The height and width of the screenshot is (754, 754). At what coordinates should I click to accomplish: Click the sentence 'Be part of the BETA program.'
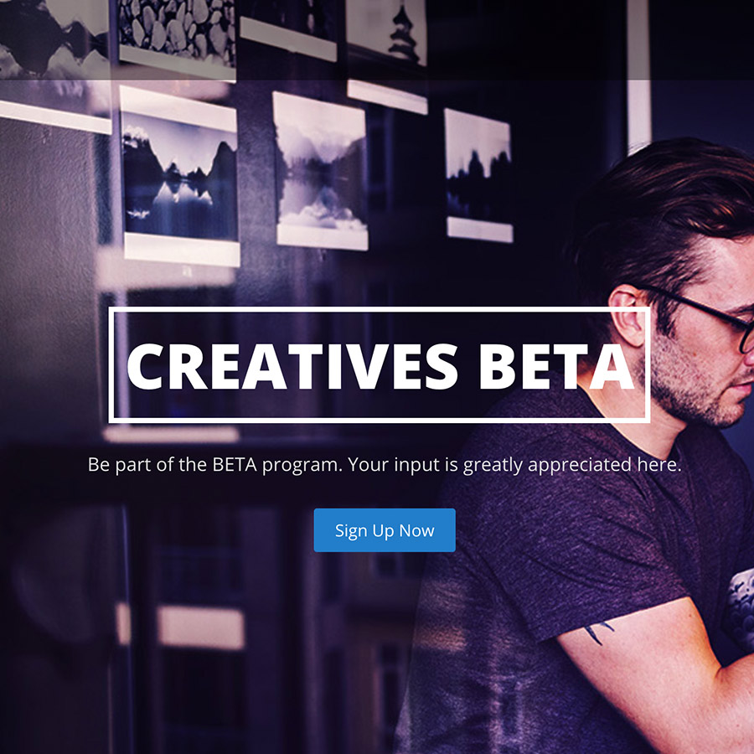coord(215,465)
